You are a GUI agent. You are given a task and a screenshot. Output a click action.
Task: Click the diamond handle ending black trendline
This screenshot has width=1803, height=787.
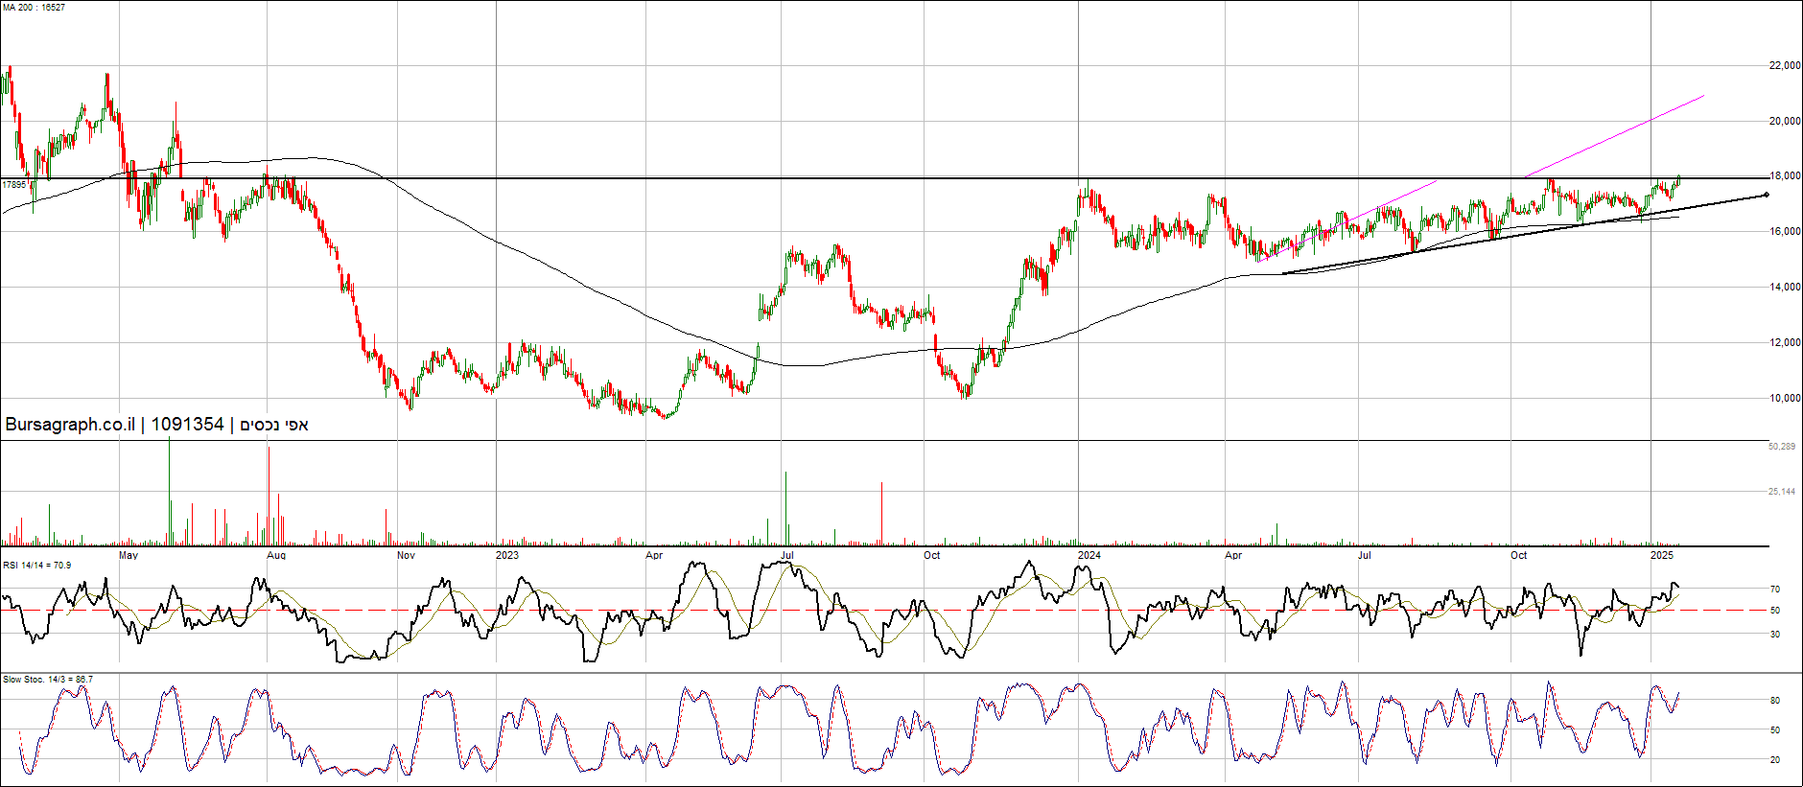click(1766, 195)
